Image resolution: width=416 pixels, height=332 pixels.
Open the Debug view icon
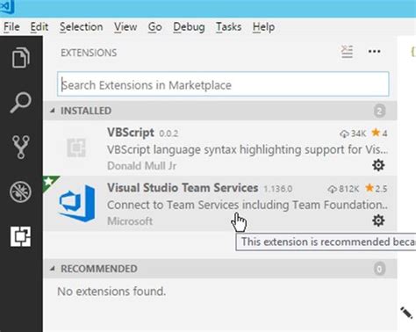pos(20,192)
